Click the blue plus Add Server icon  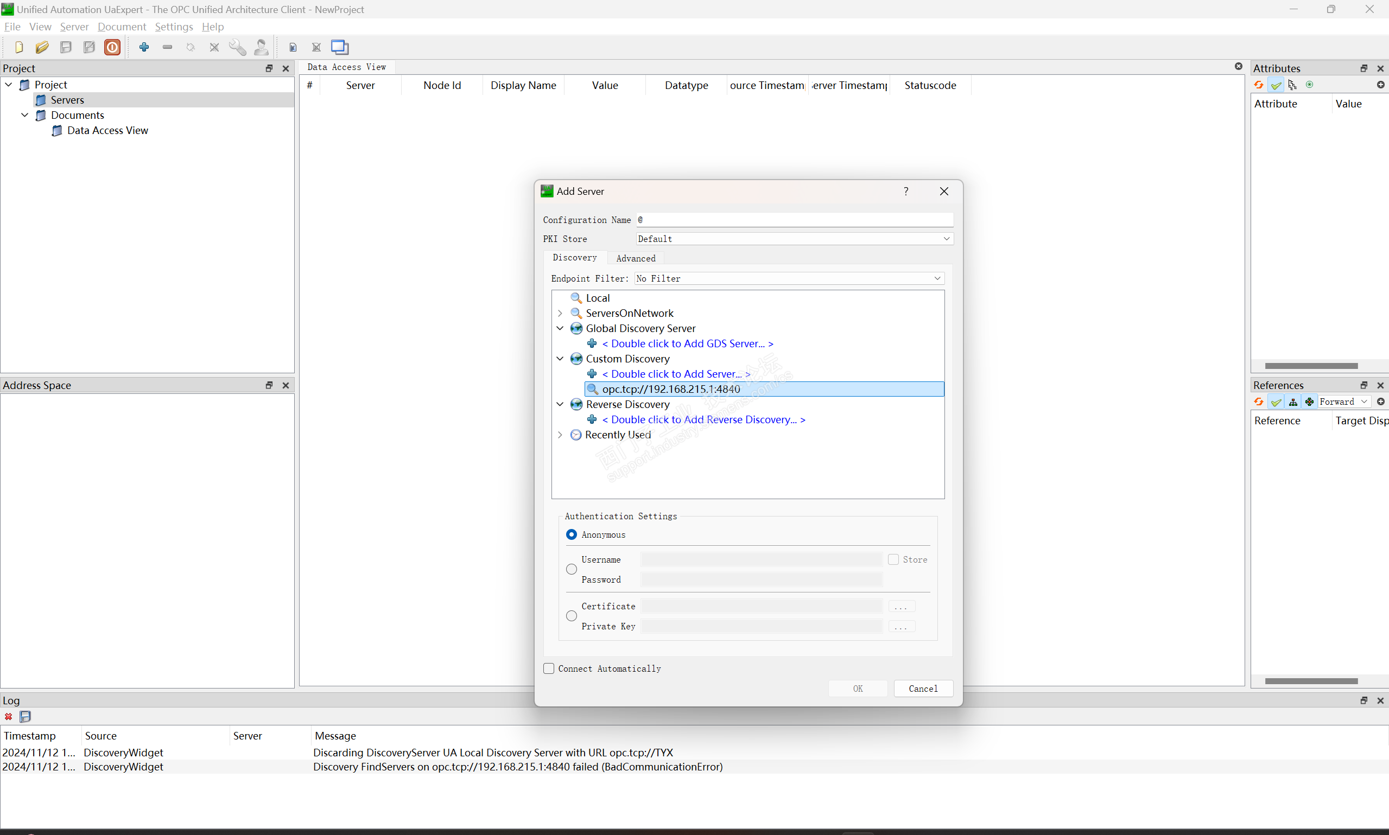point(144,47)
